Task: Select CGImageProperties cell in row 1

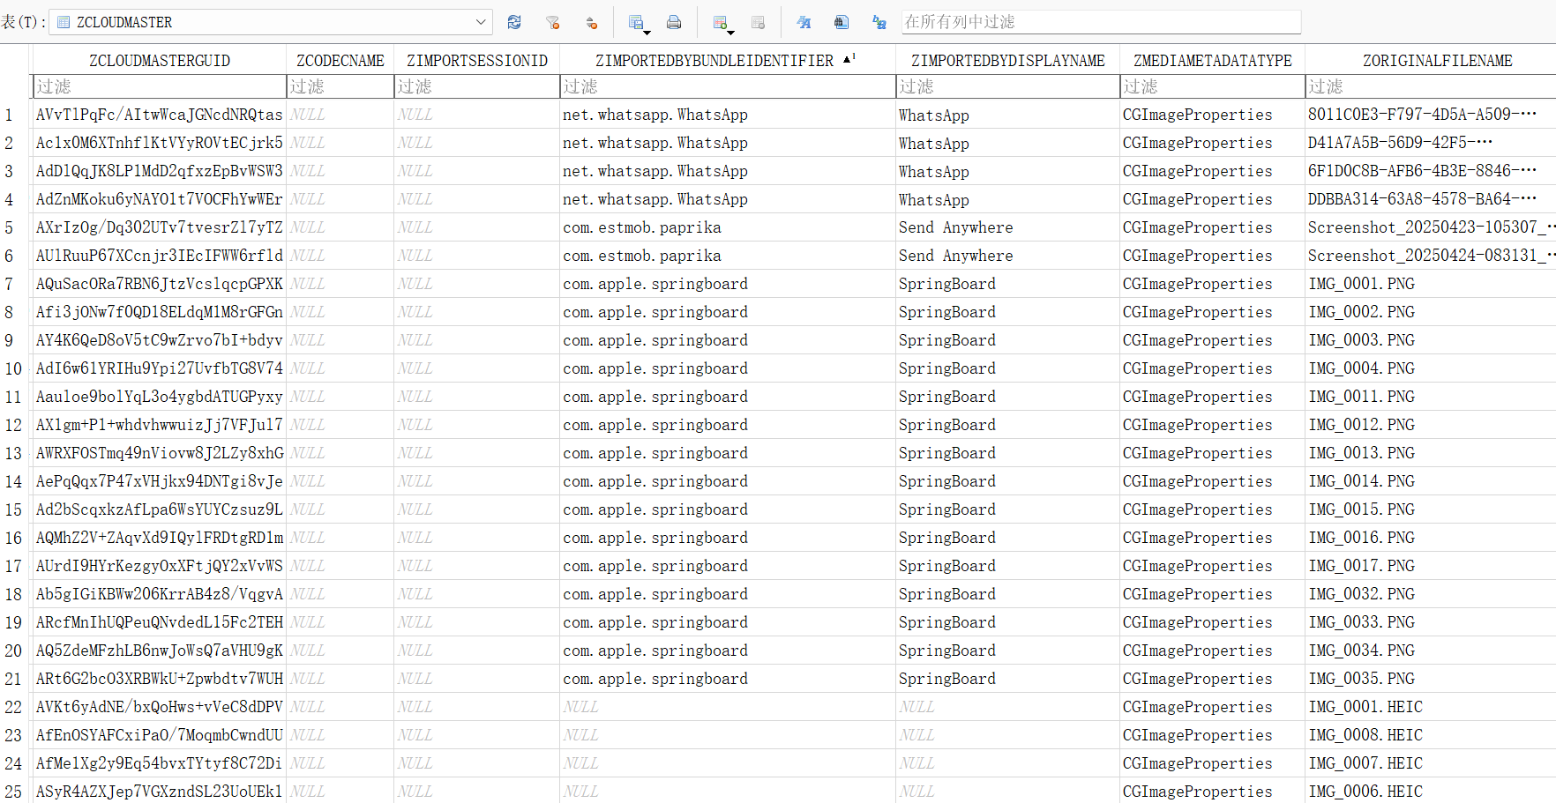Action: pos(1213,115)
